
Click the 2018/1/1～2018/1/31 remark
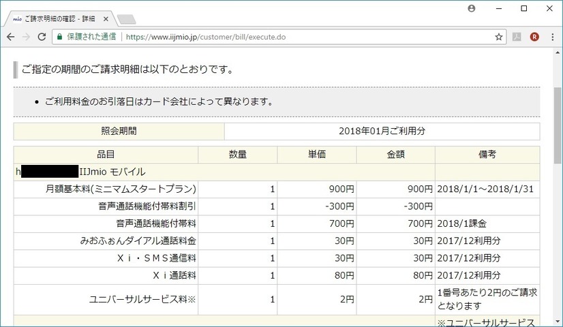485,189
